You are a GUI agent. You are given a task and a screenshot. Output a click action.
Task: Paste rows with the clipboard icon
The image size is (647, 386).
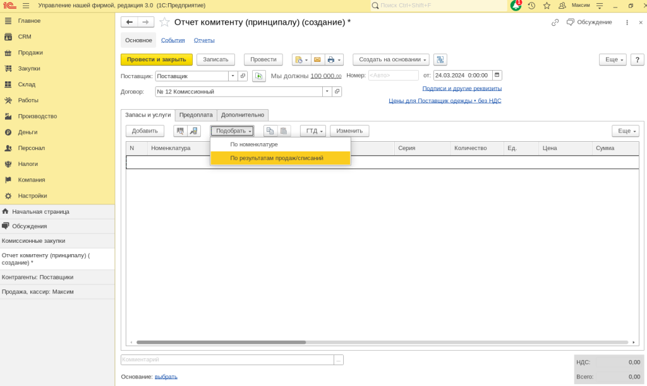pos(284,131)
